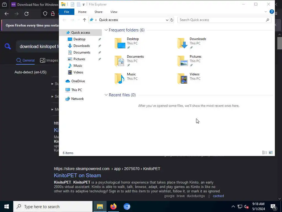Select the Download Nox for Windows tab
Image resolution: width=282 pixels, height=212 pixels.
pos(35,4)
